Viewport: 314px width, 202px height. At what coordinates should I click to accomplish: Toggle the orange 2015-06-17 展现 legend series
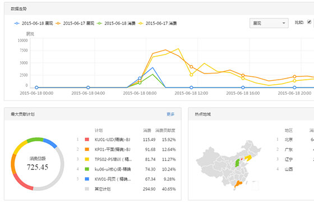[x=75, y=24]
